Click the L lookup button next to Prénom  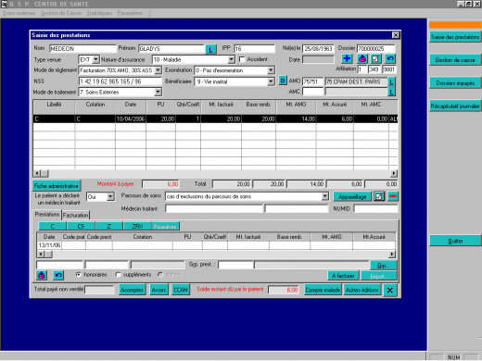(x=210, y=49)
